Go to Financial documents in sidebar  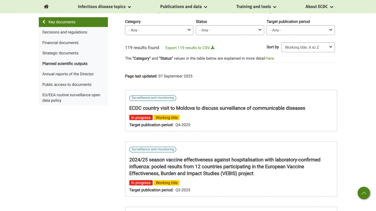60,43
